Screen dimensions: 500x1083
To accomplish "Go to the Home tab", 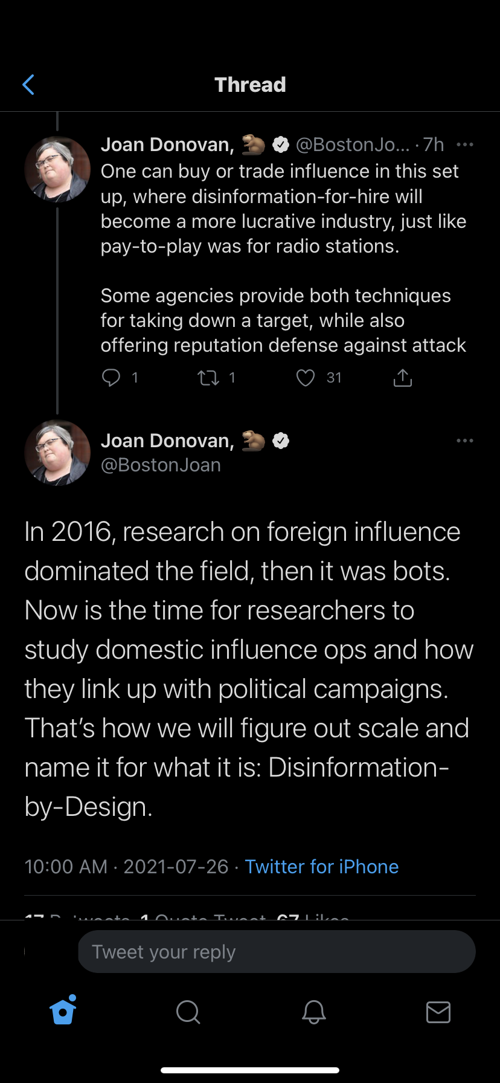I will click(x=63, y=1011).
